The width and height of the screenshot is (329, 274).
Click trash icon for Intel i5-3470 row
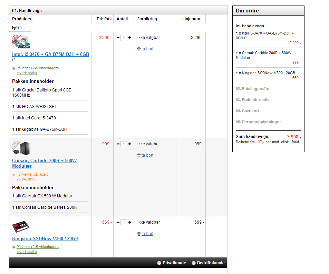pyautogui.click(x=139, y=49)
